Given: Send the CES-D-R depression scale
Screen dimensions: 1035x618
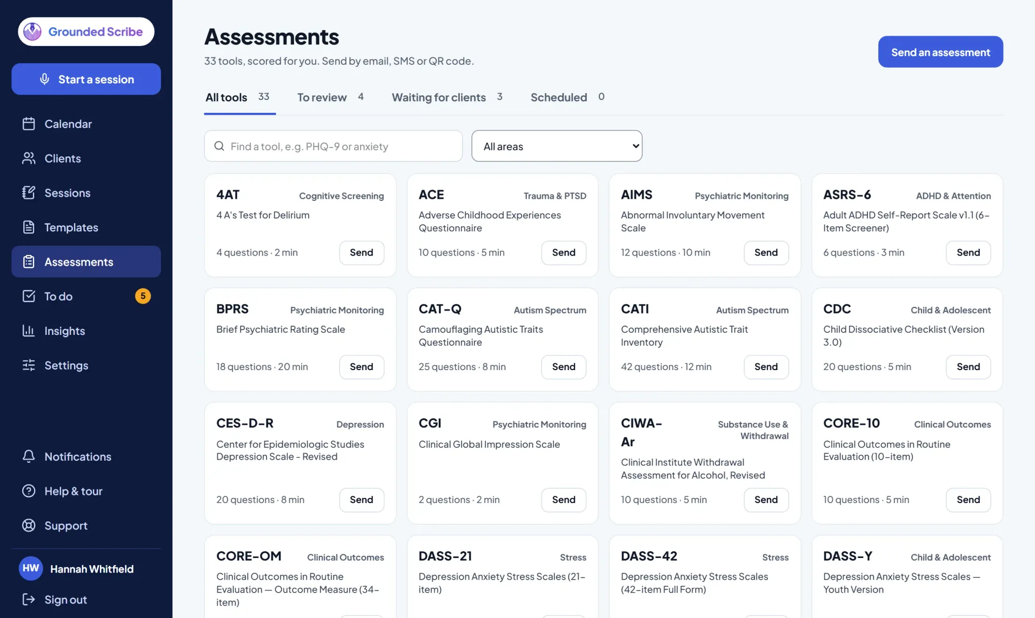Looking at the screenshot, I should coord(361,500).
